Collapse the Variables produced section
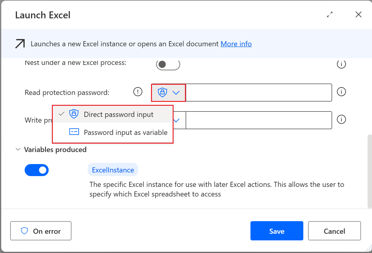372x253 pixels. point(18,149)
